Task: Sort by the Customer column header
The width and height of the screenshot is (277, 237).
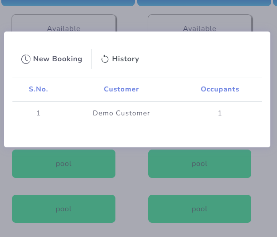Action: pos(121,89)
